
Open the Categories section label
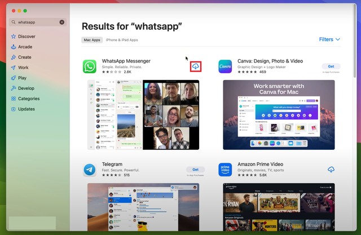29,99
